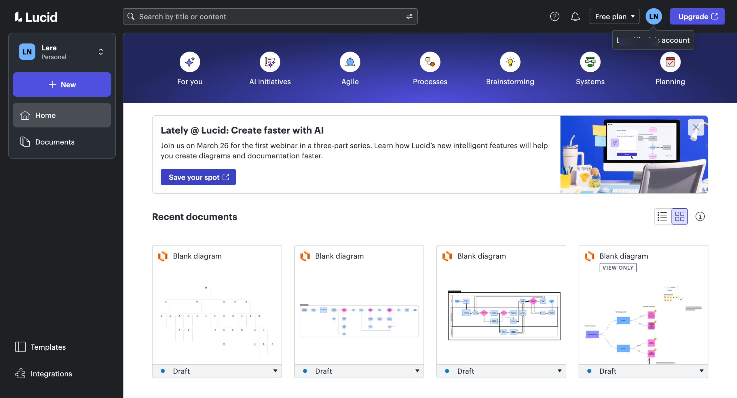Screen dimensions: 737x398
Task: Open the notifications bell icon
Action: pyautogui.click(x=575, y=17)
